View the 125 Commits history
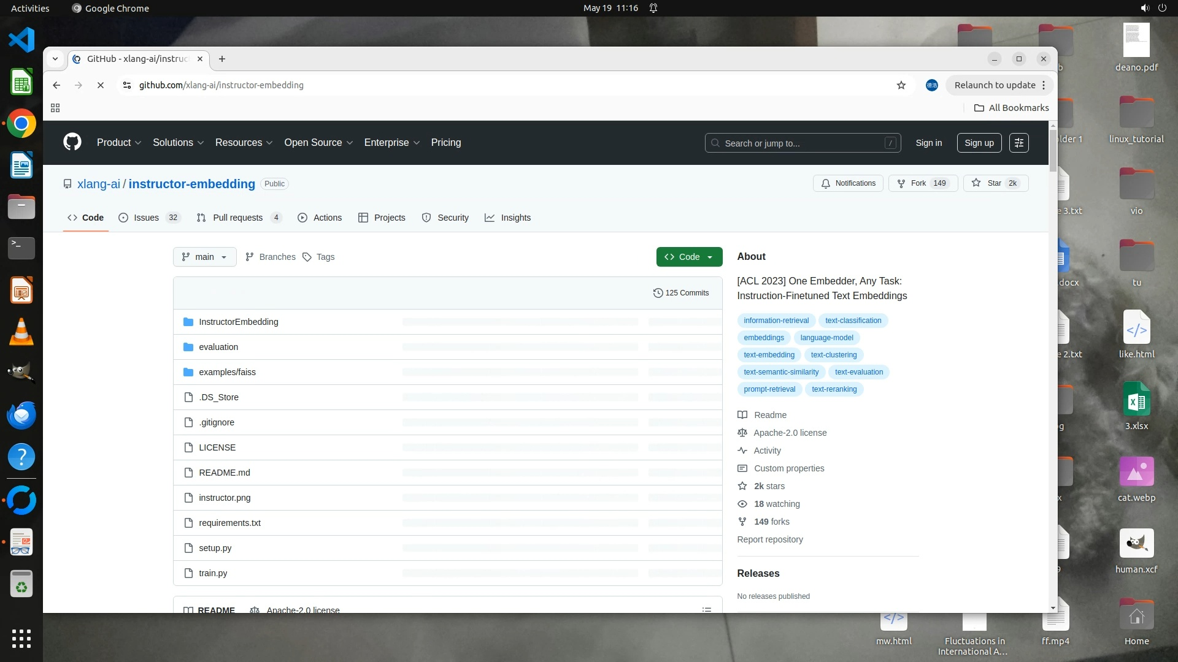1178x662 pixels. click(x=681, y=293)
